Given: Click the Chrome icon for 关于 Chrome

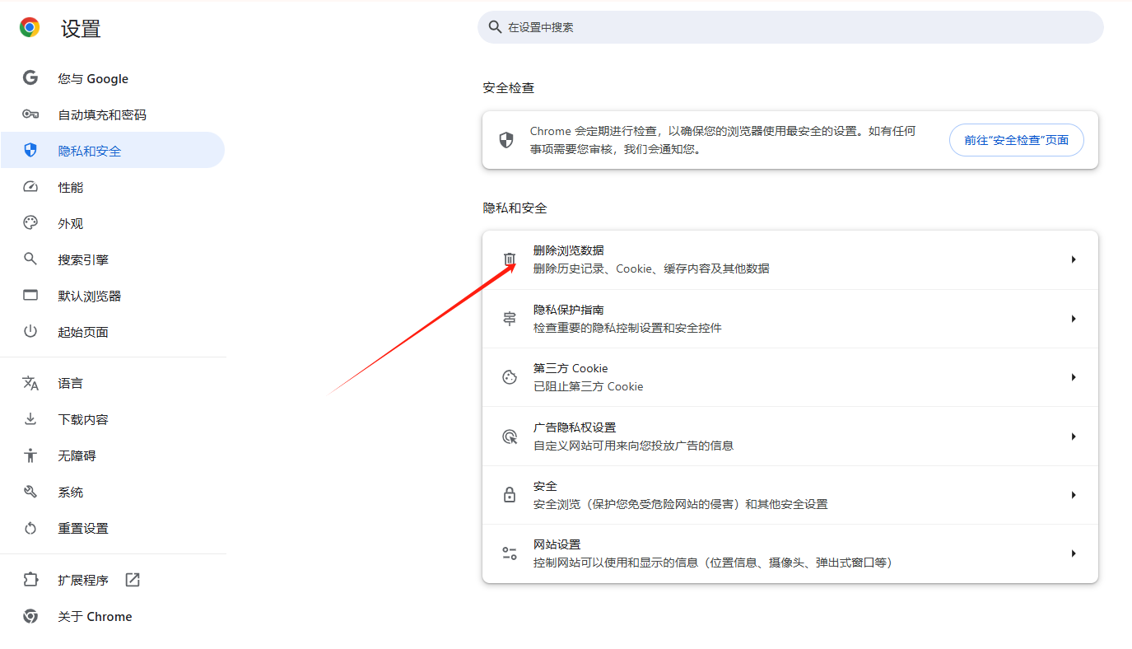Looking at the screenshot, I should click(x=30, y=616).
